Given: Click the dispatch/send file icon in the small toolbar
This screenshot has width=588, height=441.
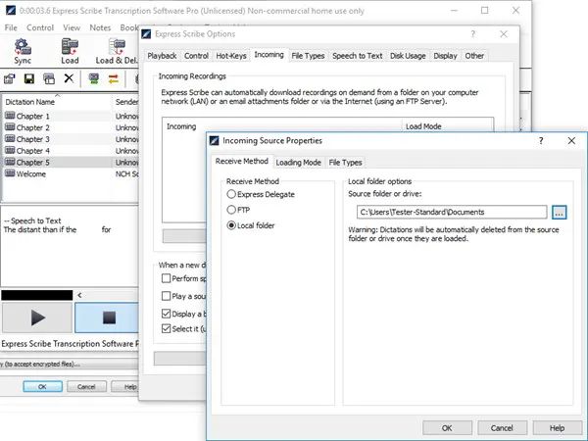Looking at the screenshot, I should (10, 78).
